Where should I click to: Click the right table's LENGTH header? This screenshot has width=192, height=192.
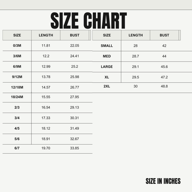click(136, 35)
